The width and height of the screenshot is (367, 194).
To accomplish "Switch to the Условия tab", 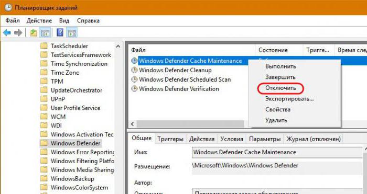I will (x=232, y=139).
